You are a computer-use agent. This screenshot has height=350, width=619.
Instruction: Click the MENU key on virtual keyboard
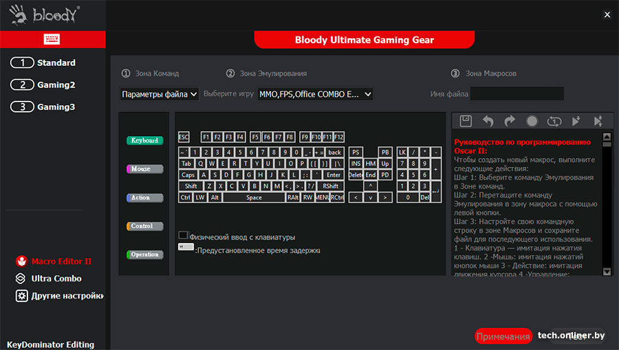322,198
